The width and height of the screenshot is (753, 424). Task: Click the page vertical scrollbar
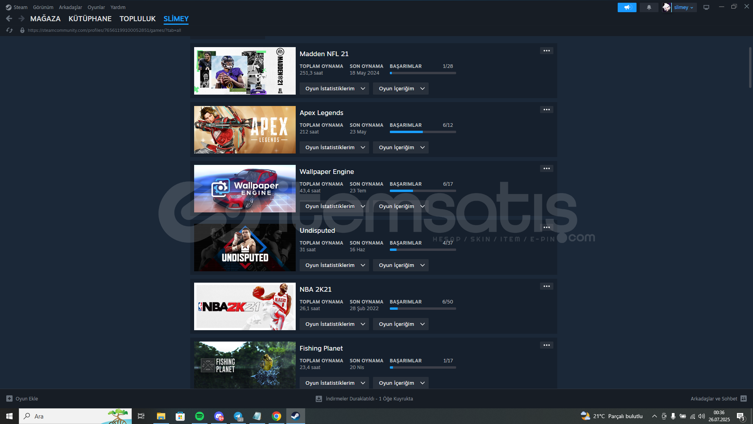coord(750,68)
